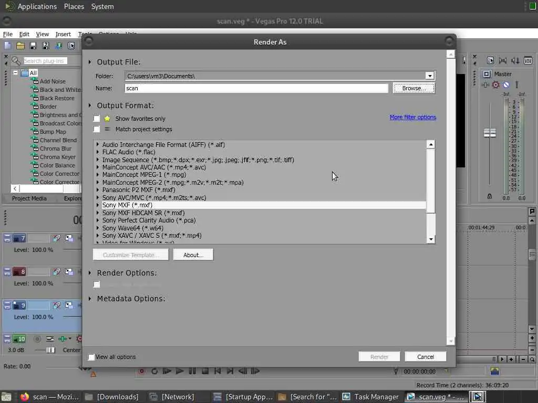Select the Bump Map plug-in
The height and width of the screenshot is (403, 538).
click(x=53, y=132)
